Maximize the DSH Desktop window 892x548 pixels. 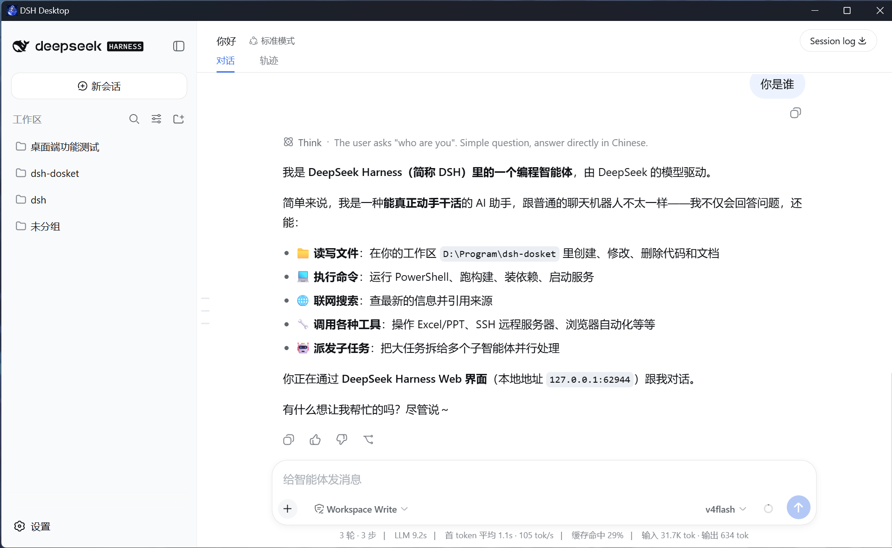coord(847,10)
